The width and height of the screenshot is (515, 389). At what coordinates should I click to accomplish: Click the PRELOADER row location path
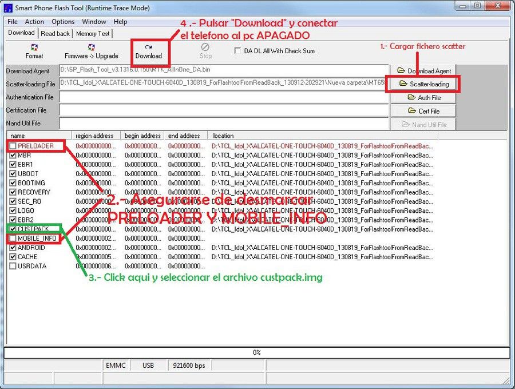click(322, 146)
